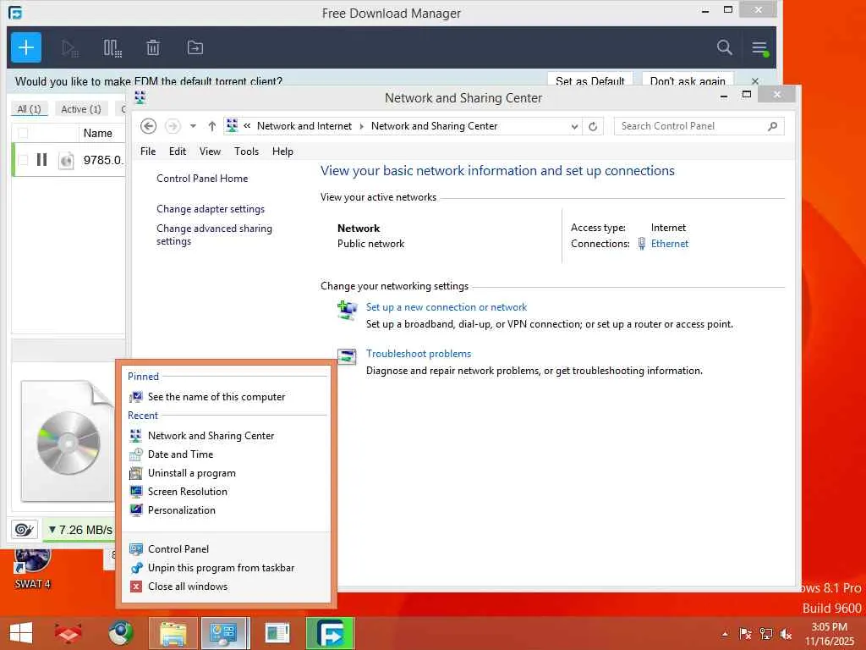Open the muted volume tray icon
Screen dimensions: 866x650
(x=786, y=634)
